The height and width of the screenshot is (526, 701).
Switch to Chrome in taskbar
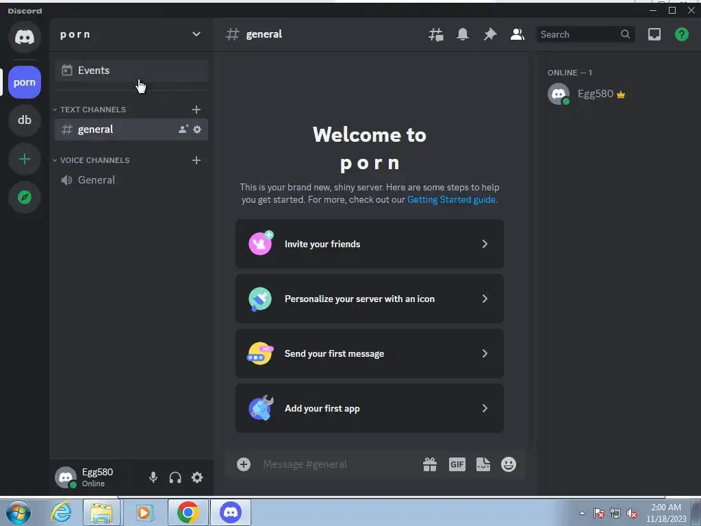[x=188, y=512]
